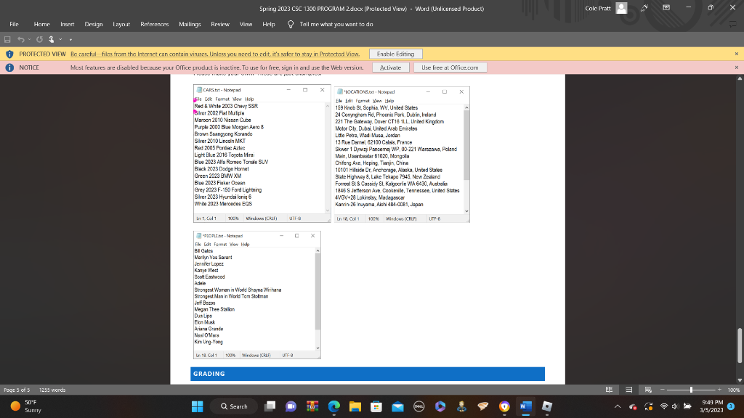The image size is (744, 418).
Task: Click the Comments icon below window controls
Action: click(733, 24)
